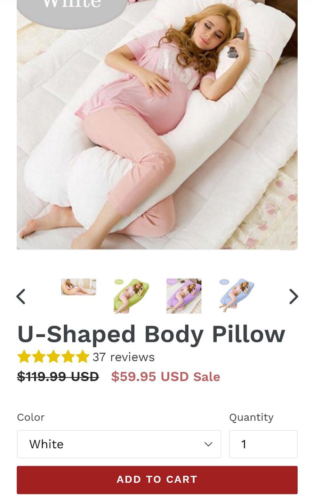Select the beige pillow thumbnail

79,287
